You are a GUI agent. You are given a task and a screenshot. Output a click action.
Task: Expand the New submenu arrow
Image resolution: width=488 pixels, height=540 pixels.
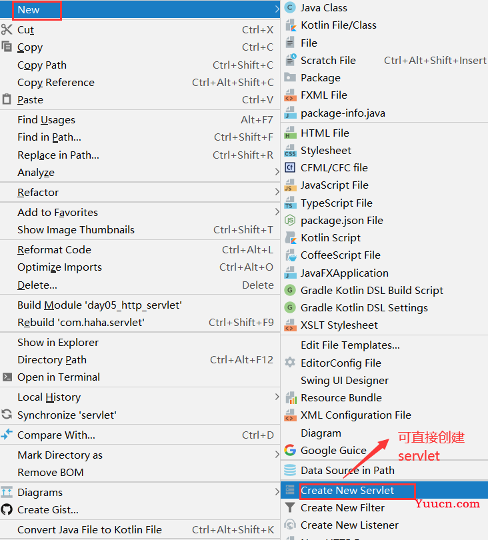(x=277, y=9)
